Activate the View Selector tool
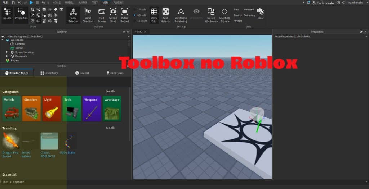 click(x=73, y=15)
